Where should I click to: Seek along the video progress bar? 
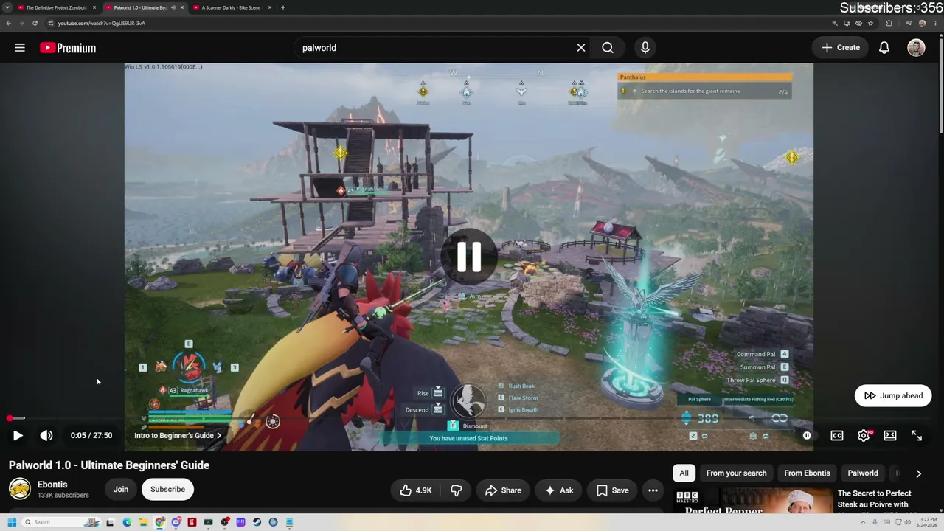point(472,418)
